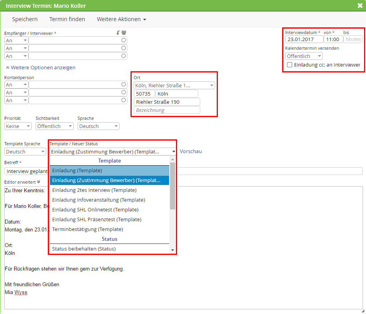Click the first Empfänger name input field
366x314 pixels.
[78, 40]
